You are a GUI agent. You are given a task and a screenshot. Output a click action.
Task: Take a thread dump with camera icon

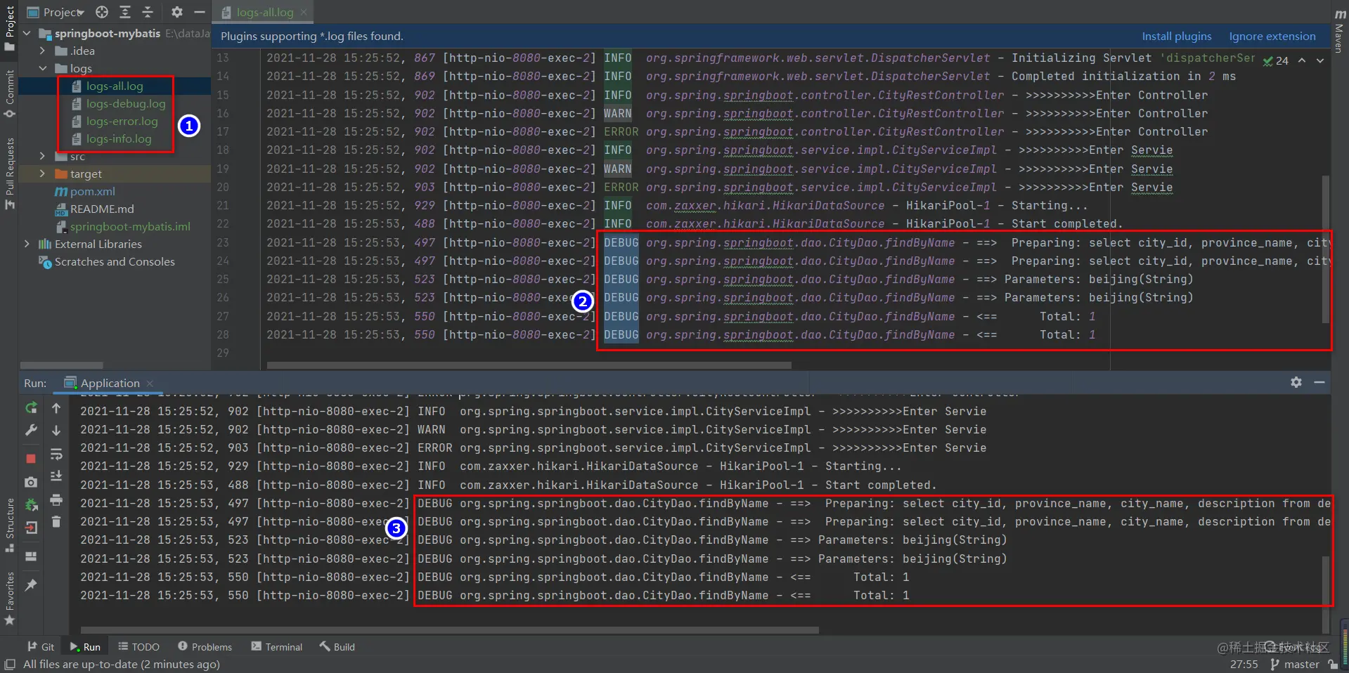pyautogui.click(x=31, y=482)
